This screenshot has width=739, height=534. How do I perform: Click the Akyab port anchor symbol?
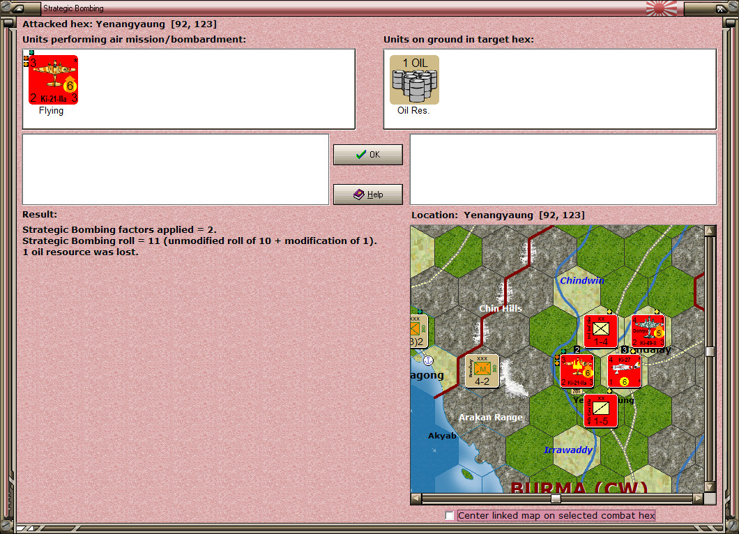(x=428, y=360)
